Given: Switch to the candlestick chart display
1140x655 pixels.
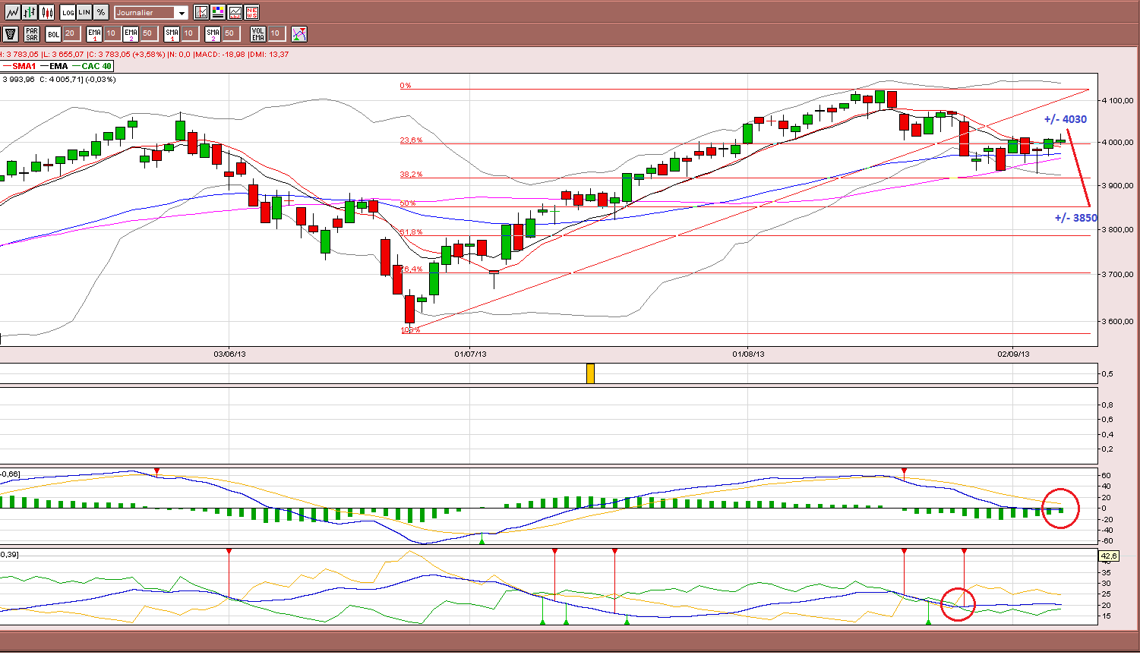Looking at the screenshot, I should pos(47,12).
